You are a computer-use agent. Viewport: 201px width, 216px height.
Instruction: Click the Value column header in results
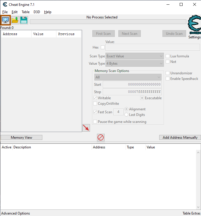[x=44, y=34]
